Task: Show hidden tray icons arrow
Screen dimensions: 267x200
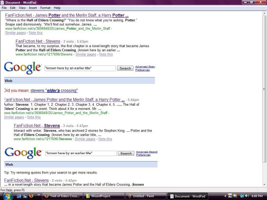Action: pos(225,196)
